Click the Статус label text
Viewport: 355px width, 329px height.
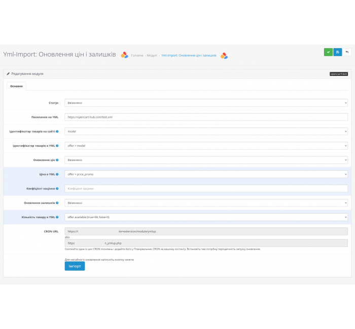click(53, 103)
